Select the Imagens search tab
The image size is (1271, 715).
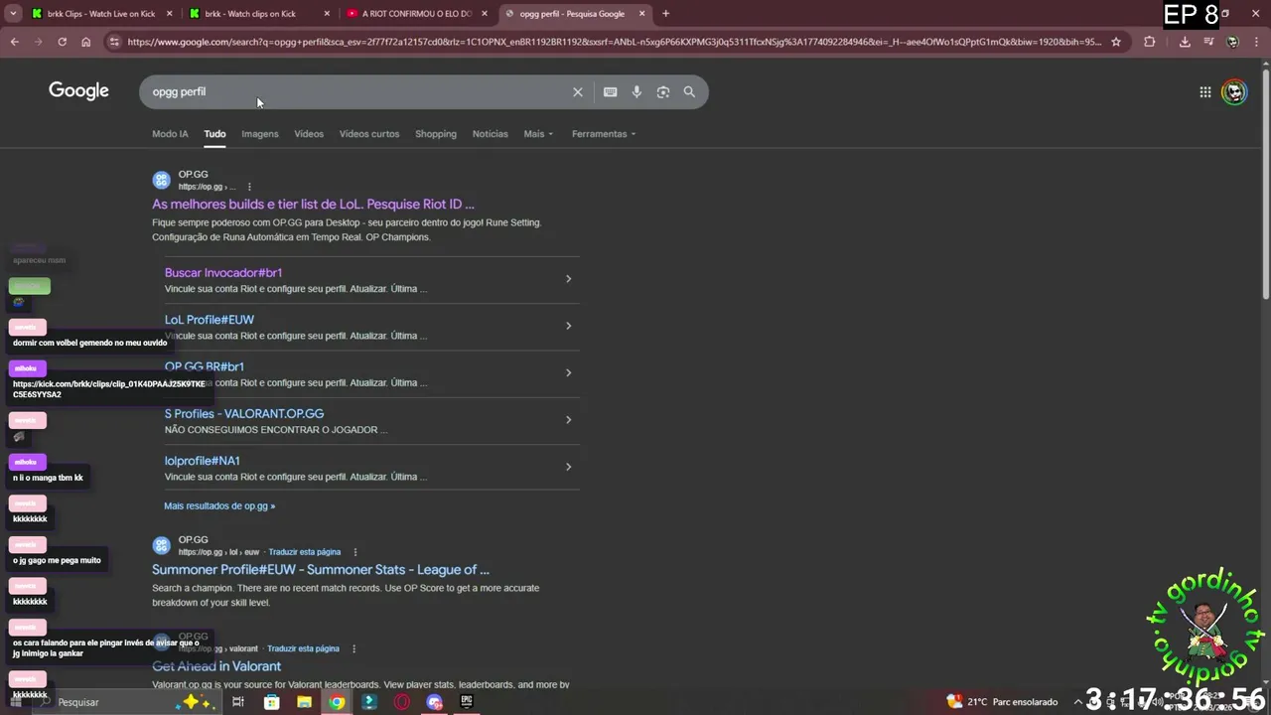[x=260, y=134]
